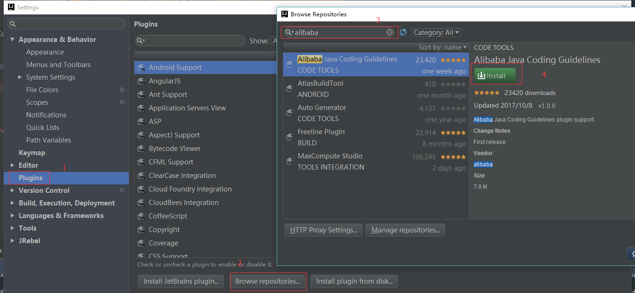Click the repository search field containing alibaba
Viewport: 635px width, 293px height.
click(x=339, y=33)
